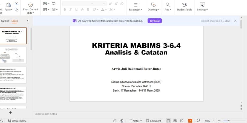
Task: Toggle Strikethrough formatting
Action: tap(82, 10)
